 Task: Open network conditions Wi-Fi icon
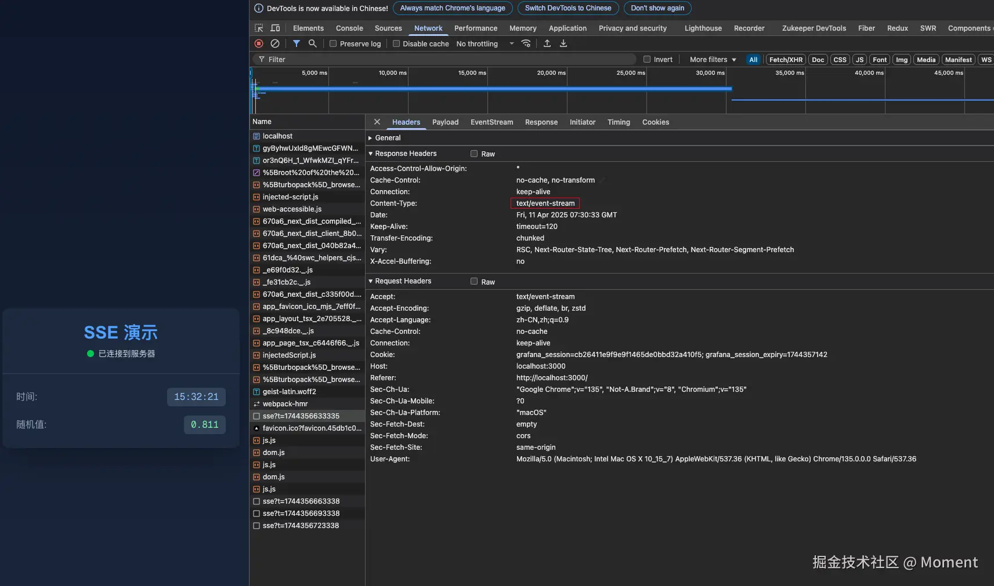[526, 43]
